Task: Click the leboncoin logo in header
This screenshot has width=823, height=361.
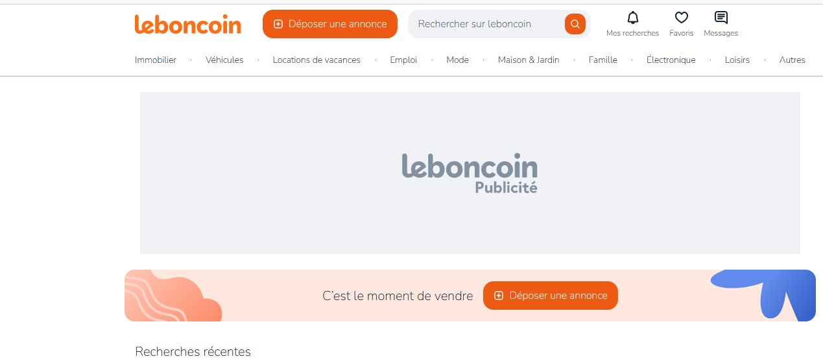Action: 187,24
